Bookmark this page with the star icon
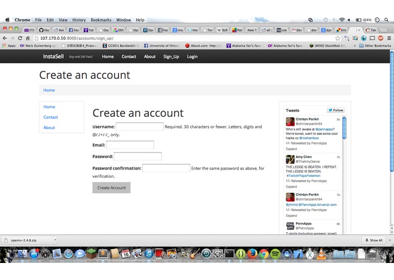Viewport: 394px width, 280px height. click(x=338, y=38)
